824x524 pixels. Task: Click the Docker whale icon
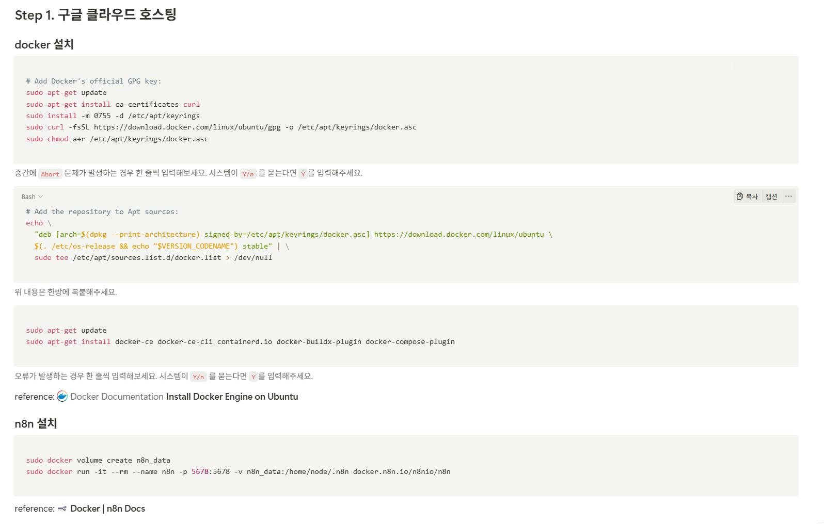(62, 397)
